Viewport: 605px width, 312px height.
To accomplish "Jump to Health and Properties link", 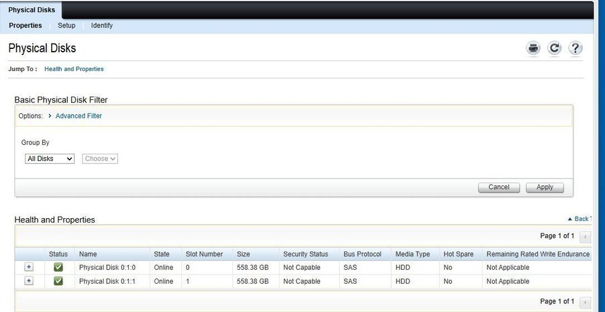I will click(74, 69).
